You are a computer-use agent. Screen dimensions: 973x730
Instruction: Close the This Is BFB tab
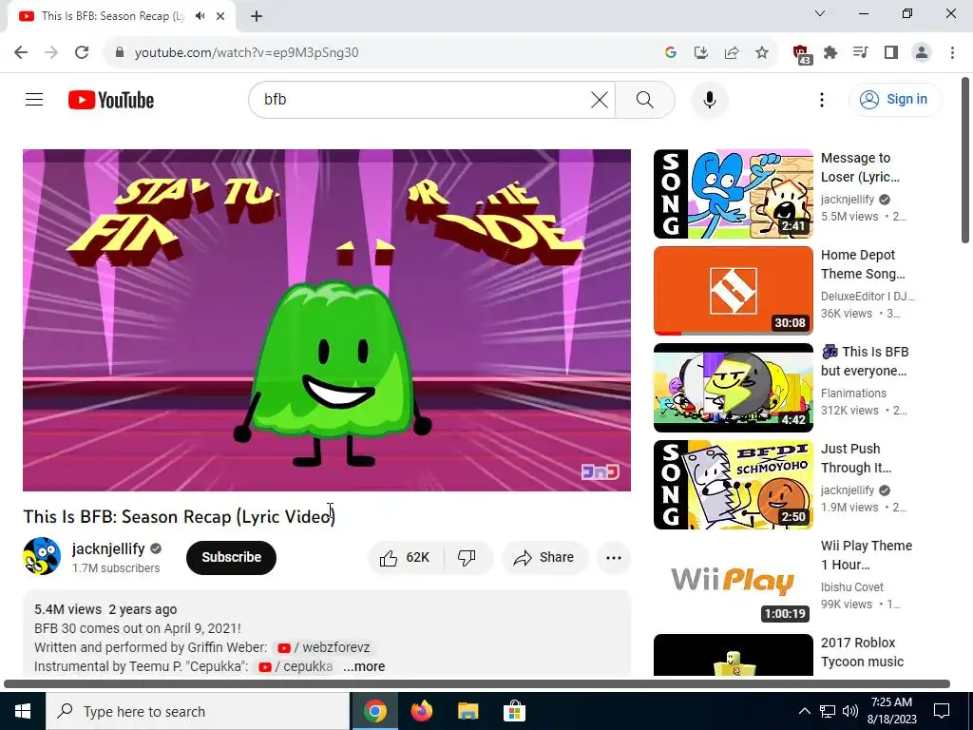(x=220, y=16)
